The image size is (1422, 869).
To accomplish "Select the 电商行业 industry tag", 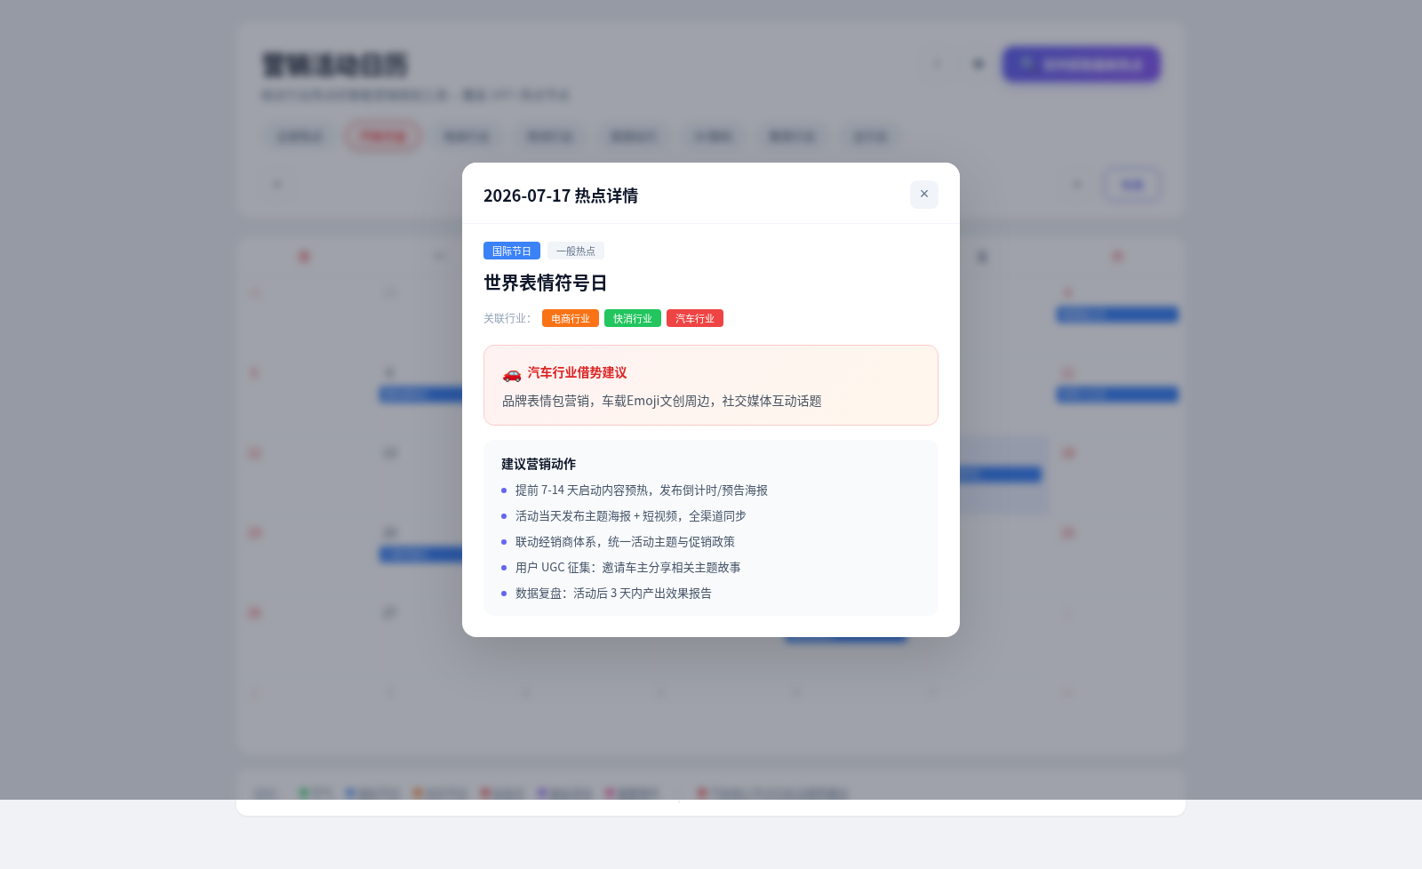I will pos(571,318).
